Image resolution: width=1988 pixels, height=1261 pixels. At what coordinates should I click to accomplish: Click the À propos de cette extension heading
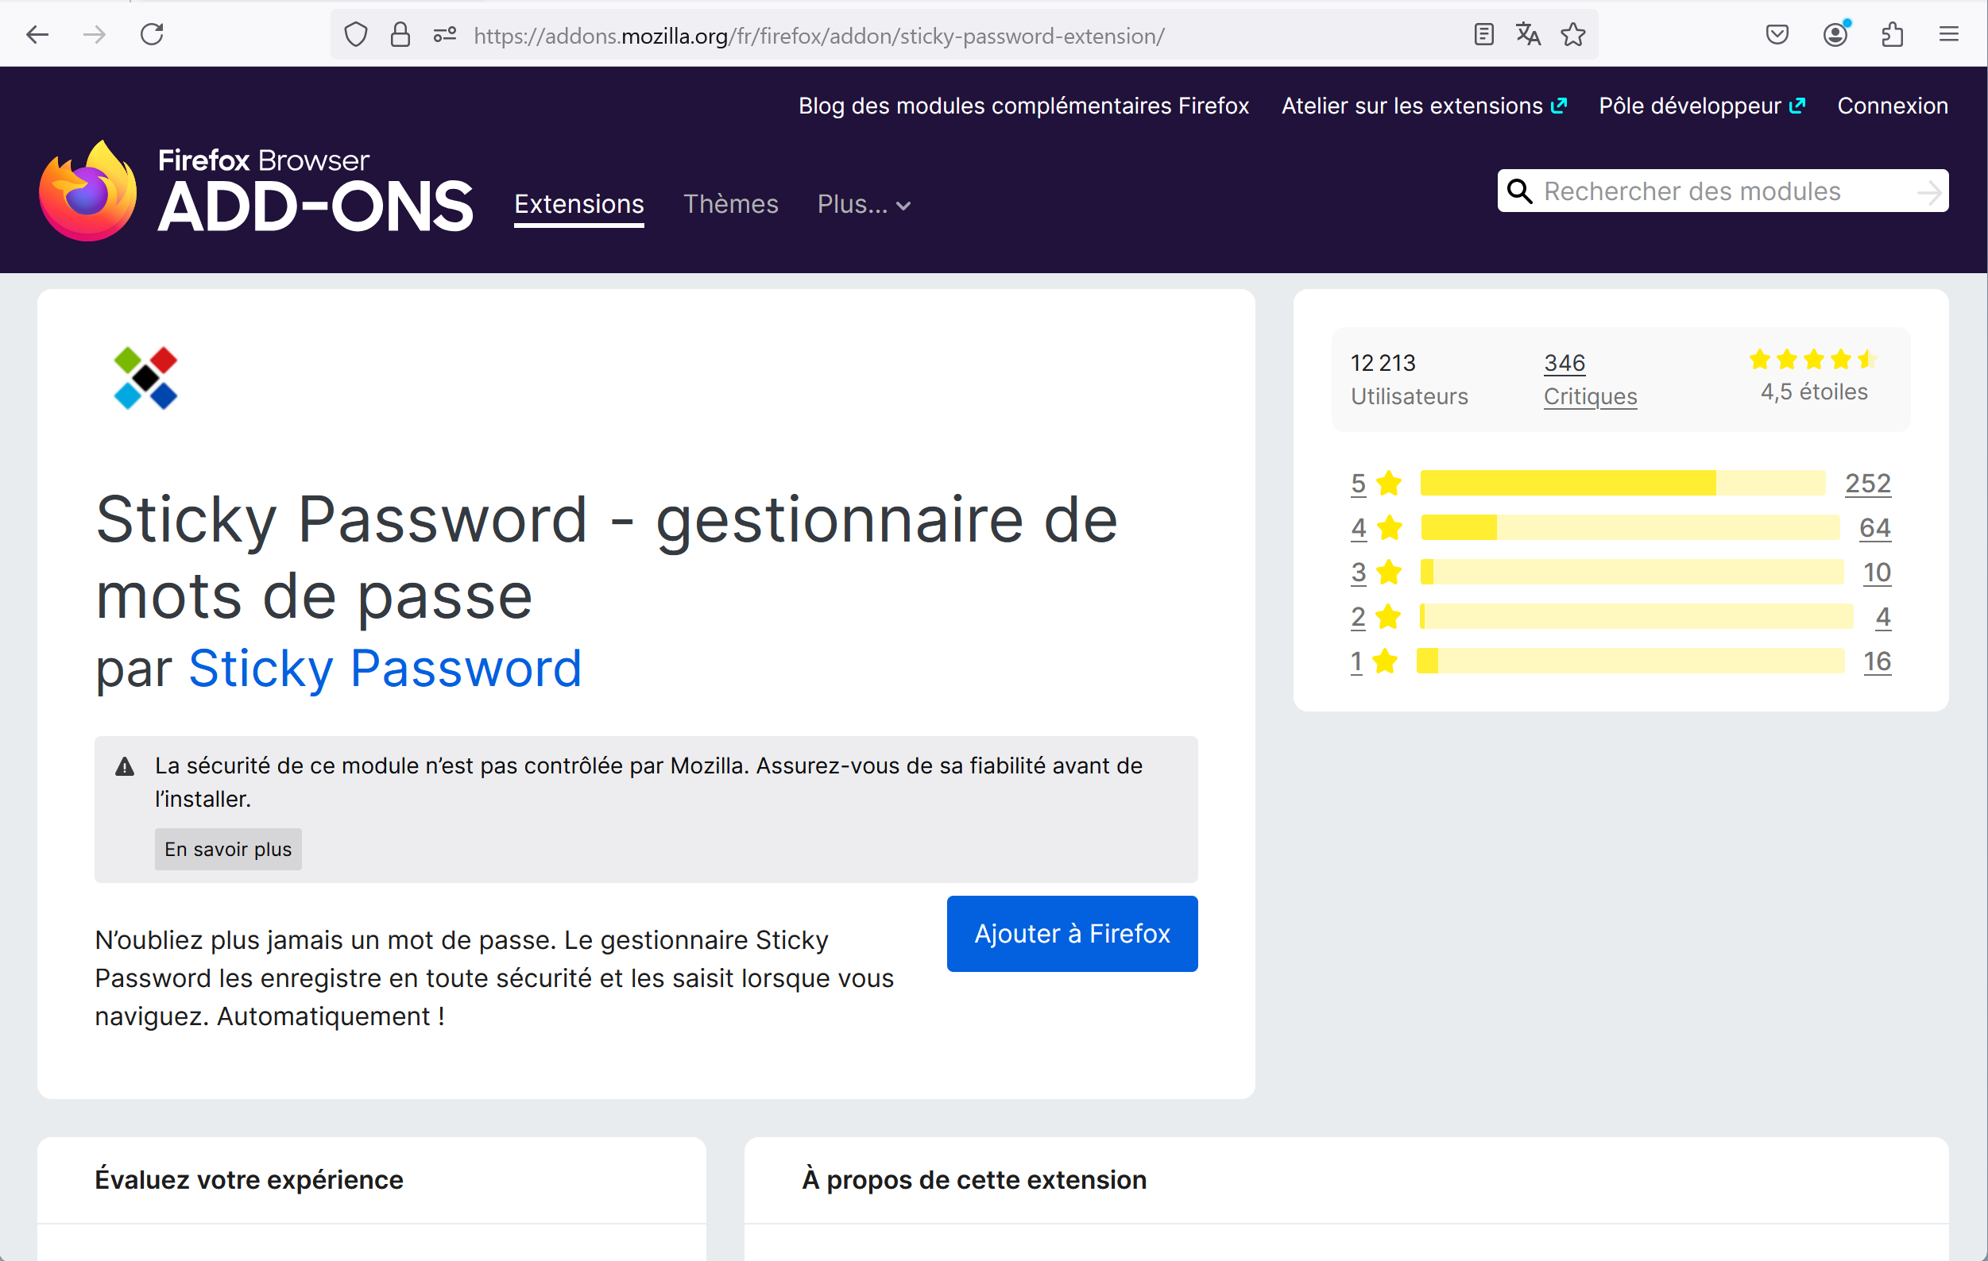[x=974, y=1179]
